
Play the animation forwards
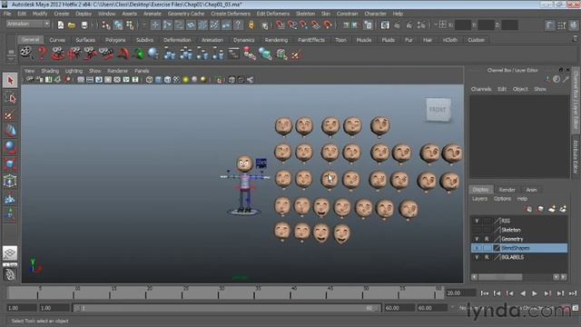pos(535,293)
